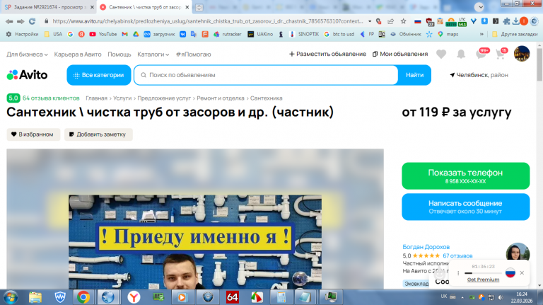
Task: Adjust the popup widget progress slider
Action: click(x=483, y=273)
